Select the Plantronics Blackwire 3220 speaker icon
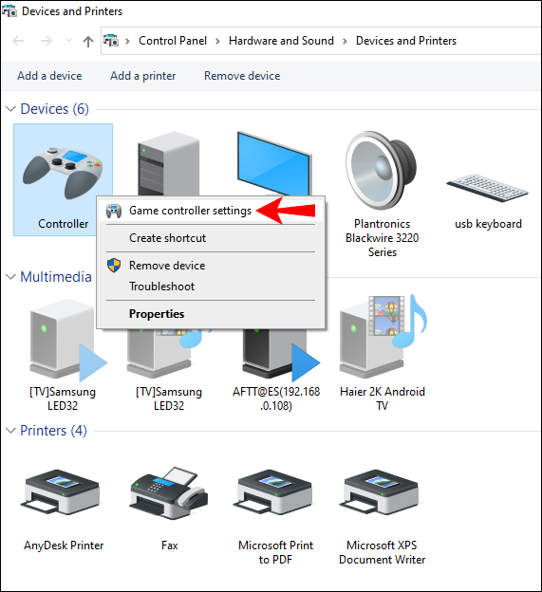This screenshot has width=542, height=592. pyautogui.click(x=381, y=171)
